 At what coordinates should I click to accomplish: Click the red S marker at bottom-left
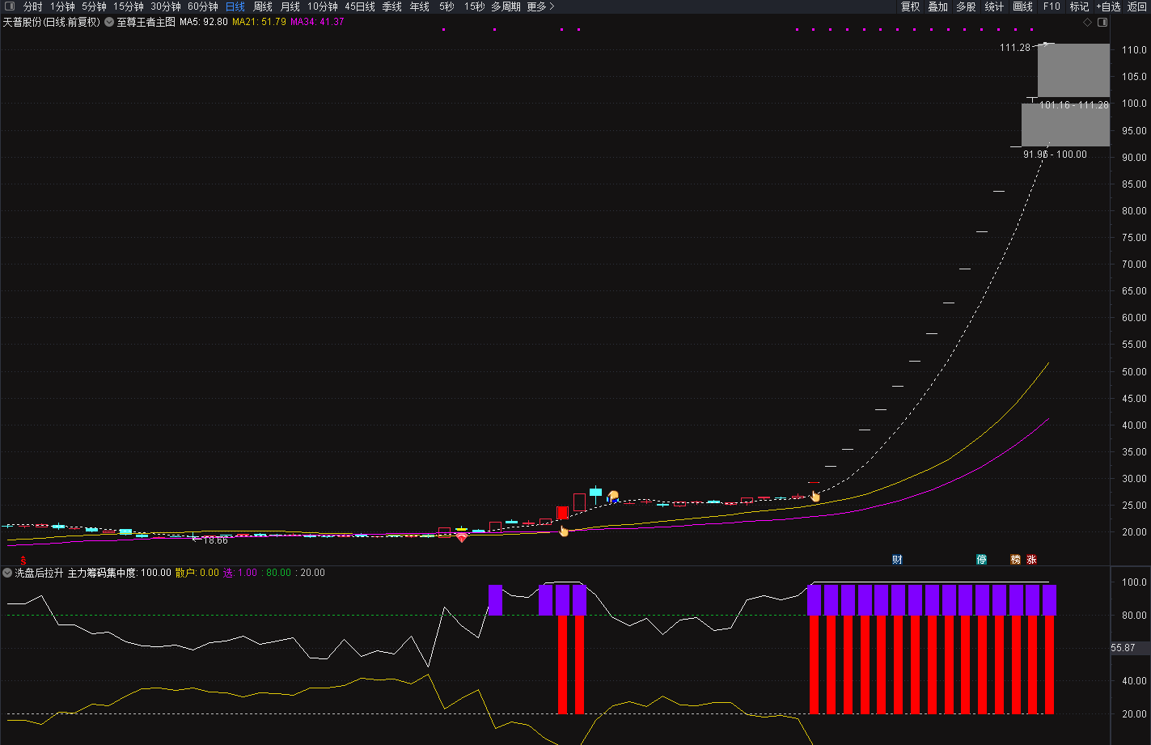[x=23, y=560]
